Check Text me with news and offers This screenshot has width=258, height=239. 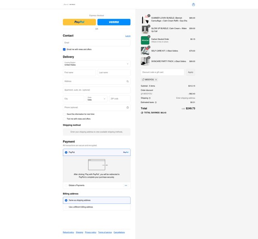click(x=64, y=119)
